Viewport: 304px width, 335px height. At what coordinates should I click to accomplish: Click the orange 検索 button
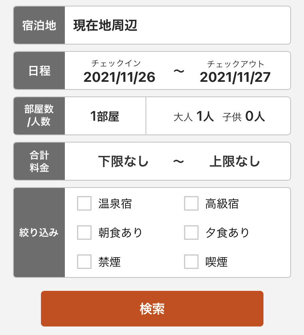click(152, 309)
